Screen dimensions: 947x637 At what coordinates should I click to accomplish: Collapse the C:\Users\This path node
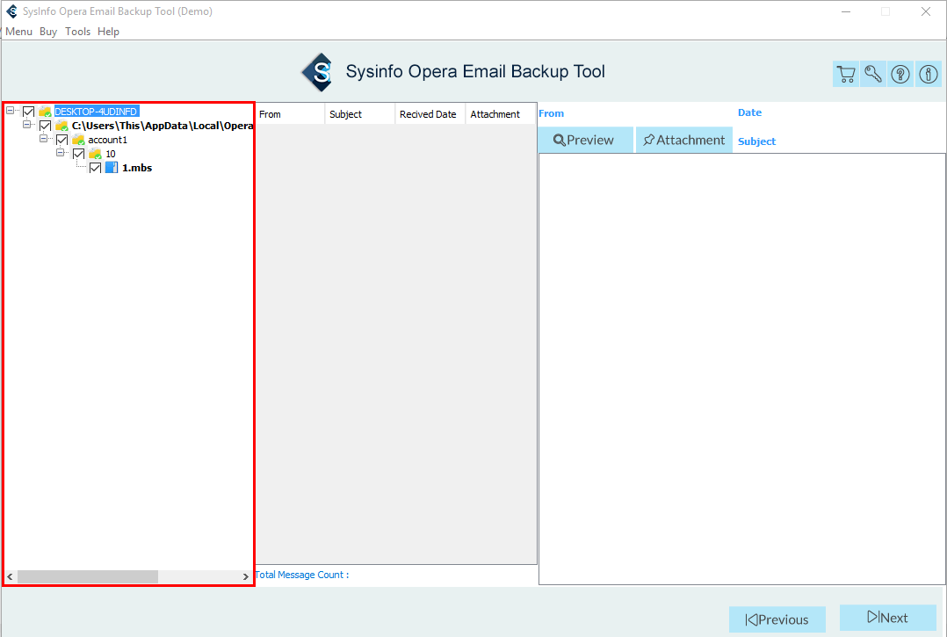(26, 125)
